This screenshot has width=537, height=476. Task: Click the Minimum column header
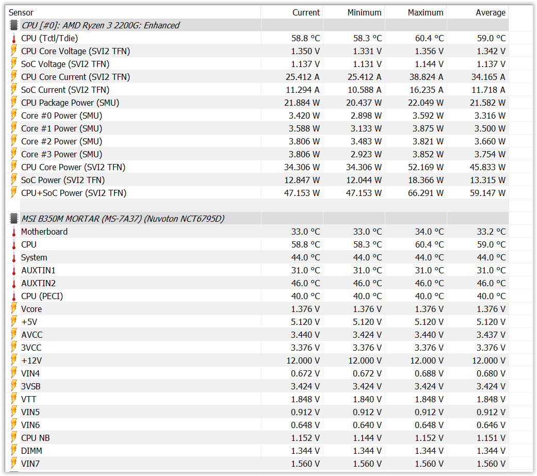(365, 12)
